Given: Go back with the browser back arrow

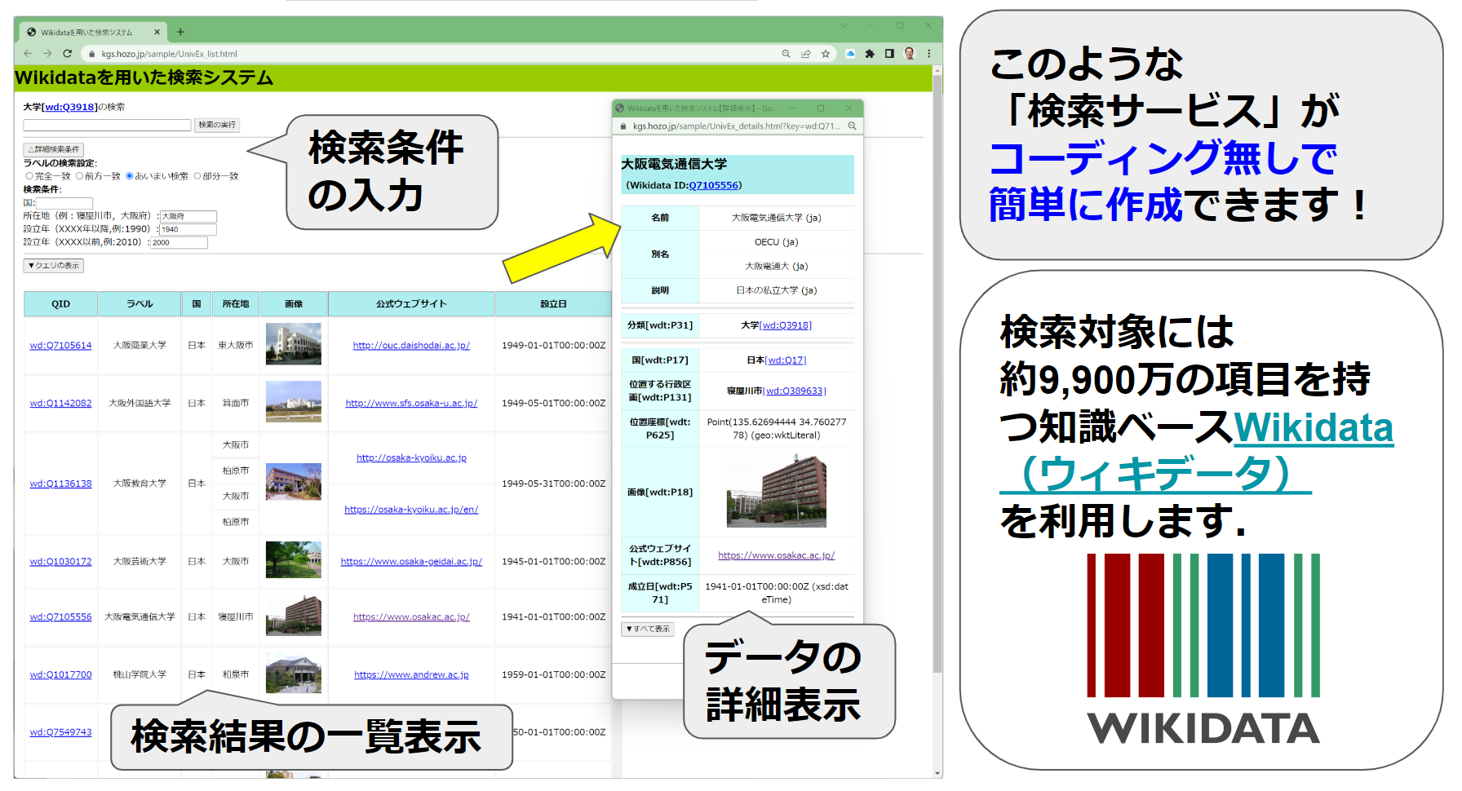Looking at the screenshot, I should [28, 54].
